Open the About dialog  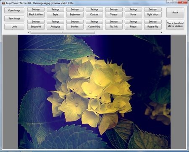[x=175, y=13]
